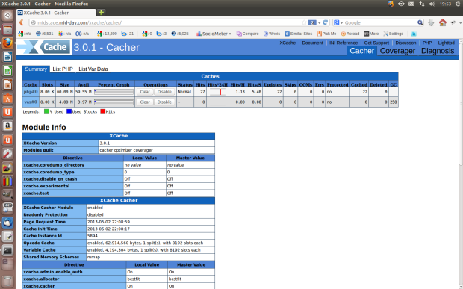The width and height of the screenshot is (463, 289).
Task: Follow the INI Reference link
Action: pos(344,43)
